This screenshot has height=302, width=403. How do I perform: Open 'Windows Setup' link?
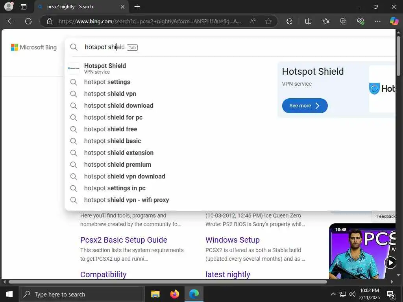232,240
